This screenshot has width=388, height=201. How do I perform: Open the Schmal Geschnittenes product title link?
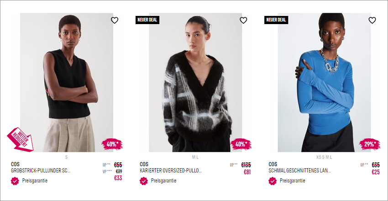point(299,171)
